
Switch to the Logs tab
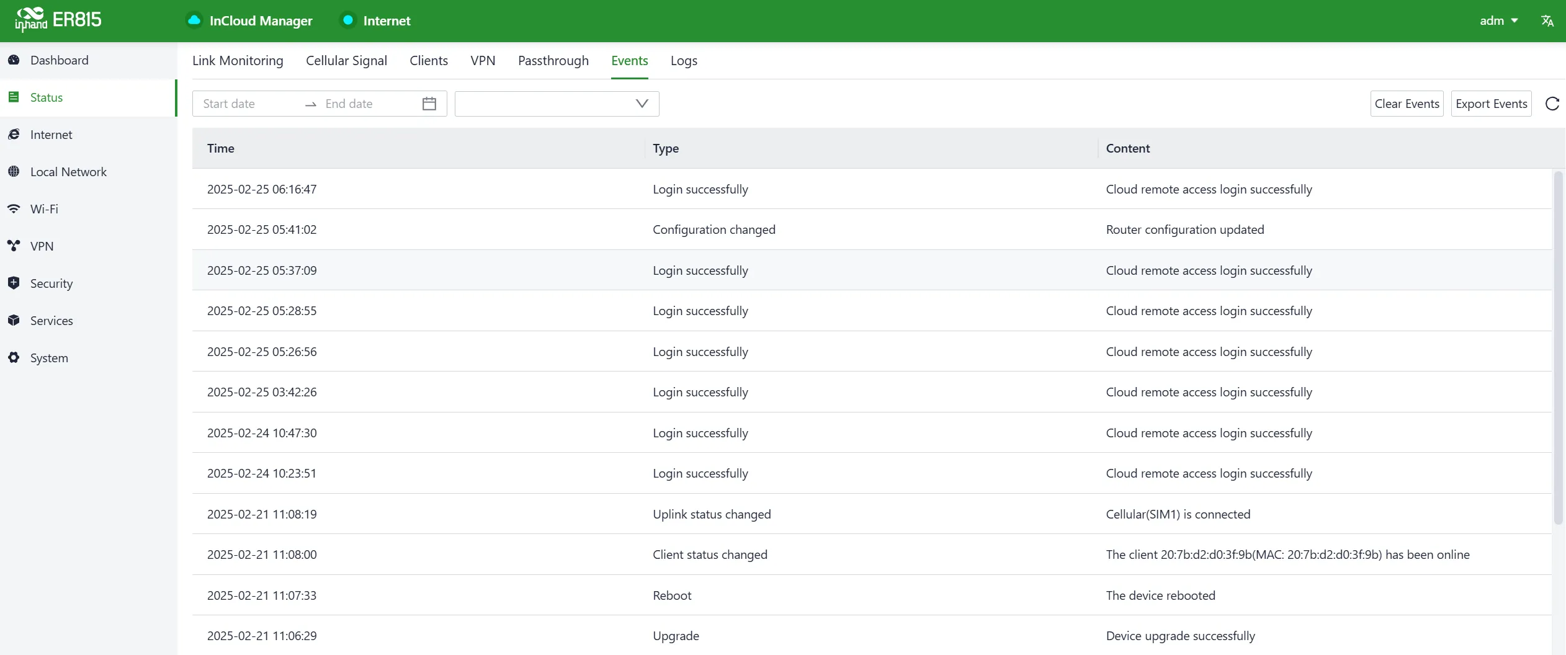[684, 61]
